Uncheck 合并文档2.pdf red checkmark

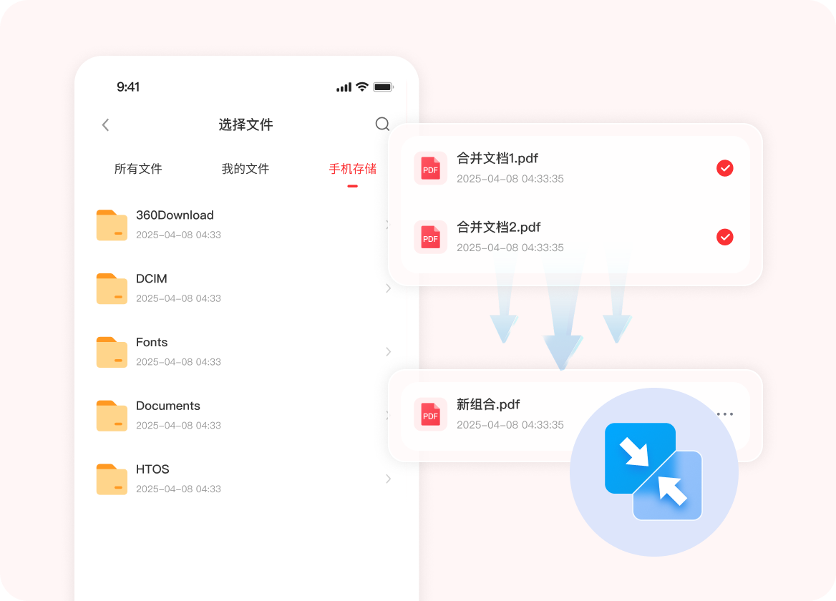[x=724, y=237]
